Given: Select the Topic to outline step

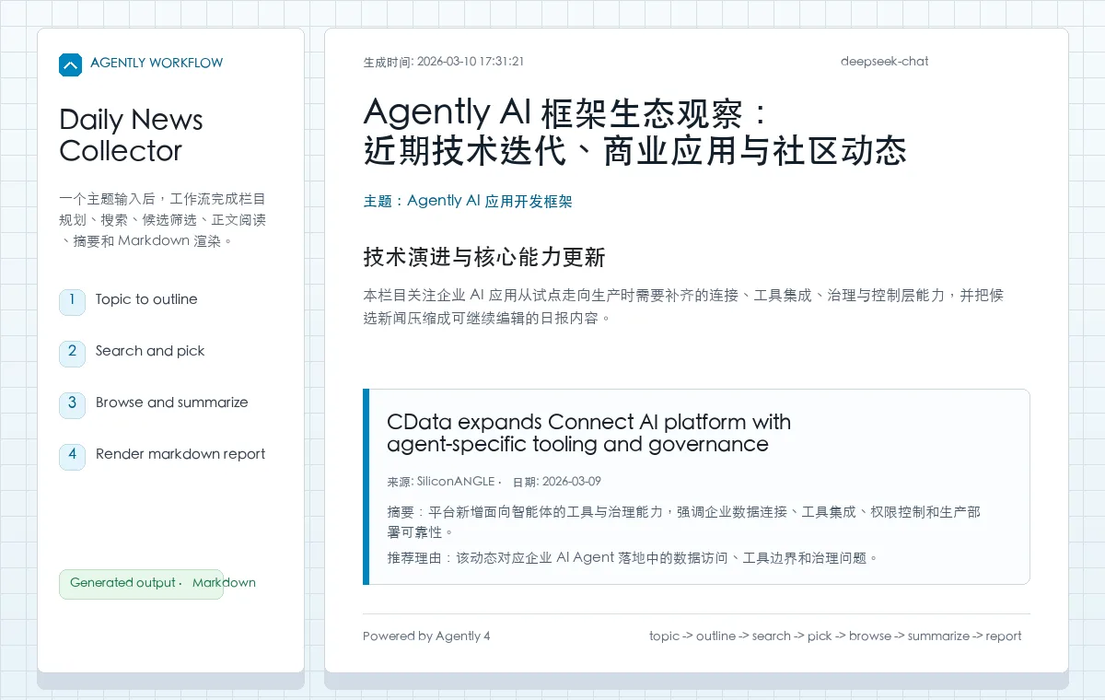Looking at the screenshot, I should (x=146, y=299).
